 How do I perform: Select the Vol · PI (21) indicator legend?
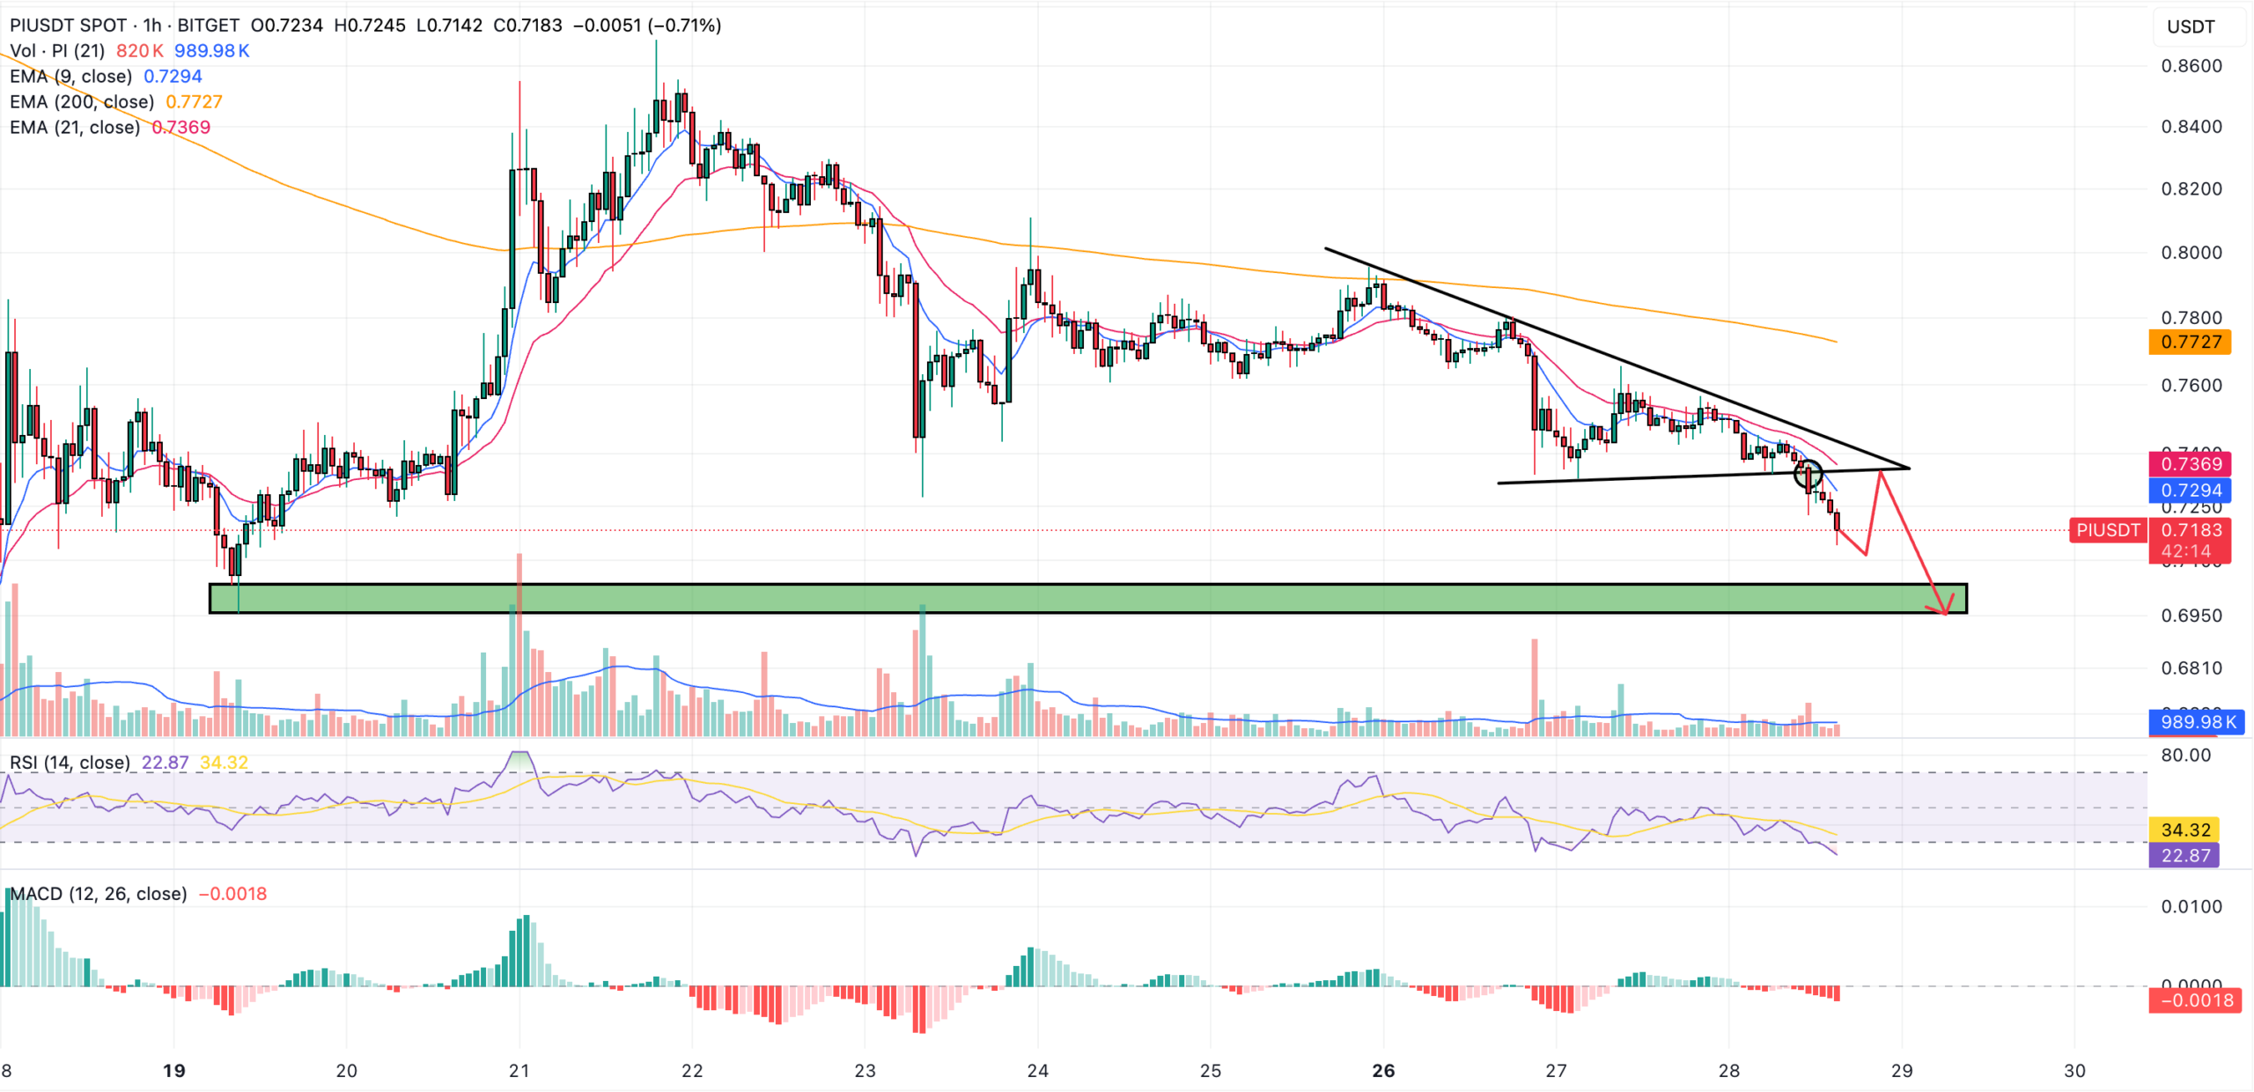pyautogui.click(x=57, y=50)
